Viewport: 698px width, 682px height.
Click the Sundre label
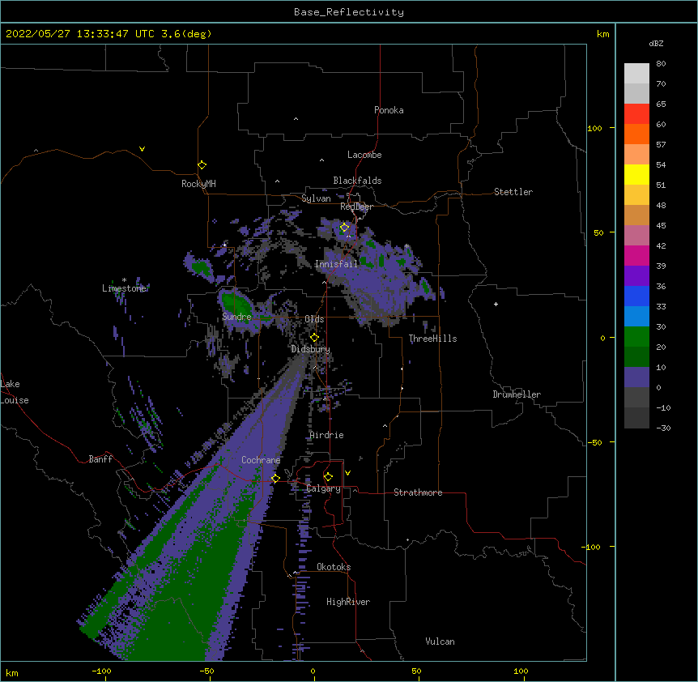click(x=236, y=317)
